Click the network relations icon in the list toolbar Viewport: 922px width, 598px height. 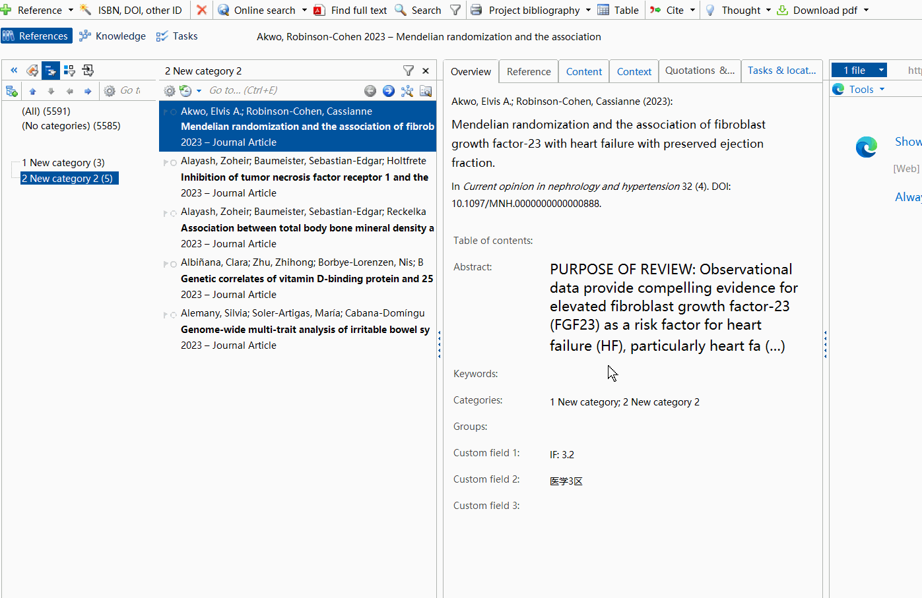pyautogui.click(x=407, y=91)
